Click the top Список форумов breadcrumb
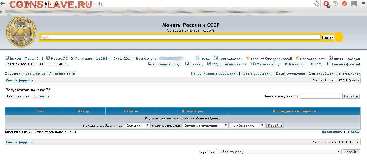The image size is (367, 166). pos(20,80)
